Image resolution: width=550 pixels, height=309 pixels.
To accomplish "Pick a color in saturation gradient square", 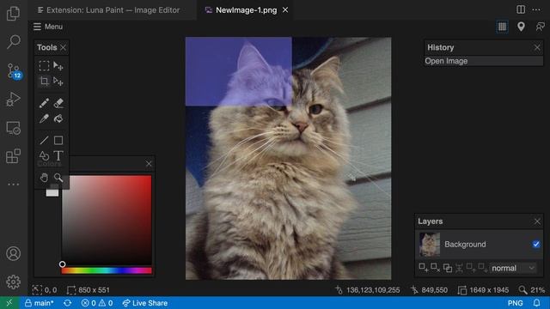I will point(107,220).
